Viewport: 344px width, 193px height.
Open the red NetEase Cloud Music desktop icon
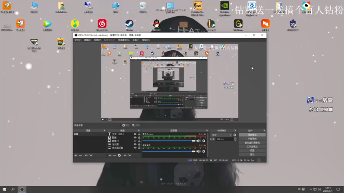102,25
